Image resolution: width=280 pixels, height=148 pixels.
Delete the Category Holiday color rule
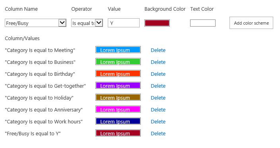[x=158, y=98]
